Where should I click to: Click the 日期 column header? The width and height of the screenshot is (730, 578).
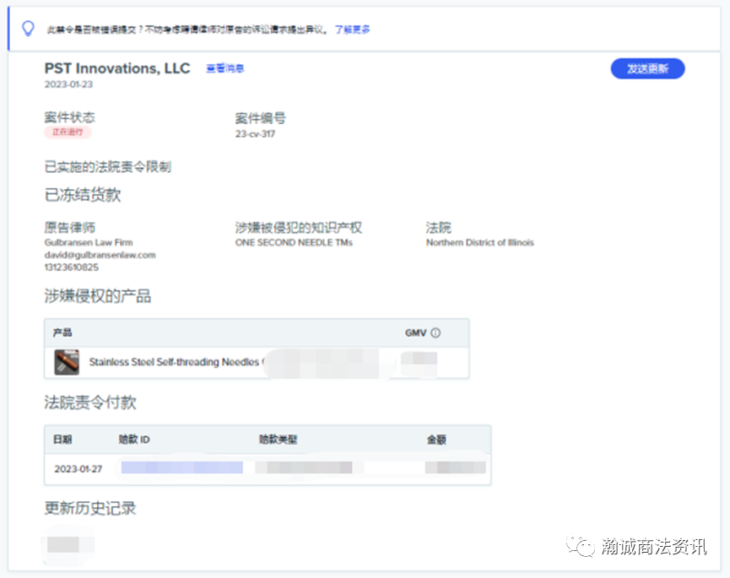(x=62, y=440)
